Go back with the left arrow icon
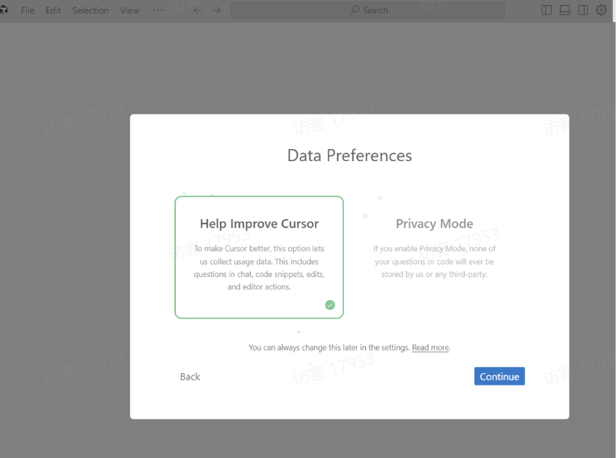Image resolution: width=616 pixels, height=458 pixels. [198, 10]
